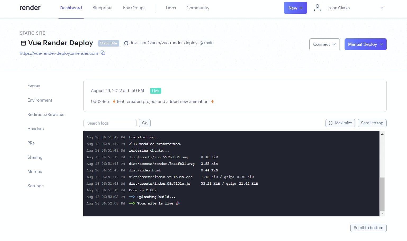Click the lightning bolt after the commit message
Image resolution: width=407 pixels, height=241 pixels.
point(212,102)
